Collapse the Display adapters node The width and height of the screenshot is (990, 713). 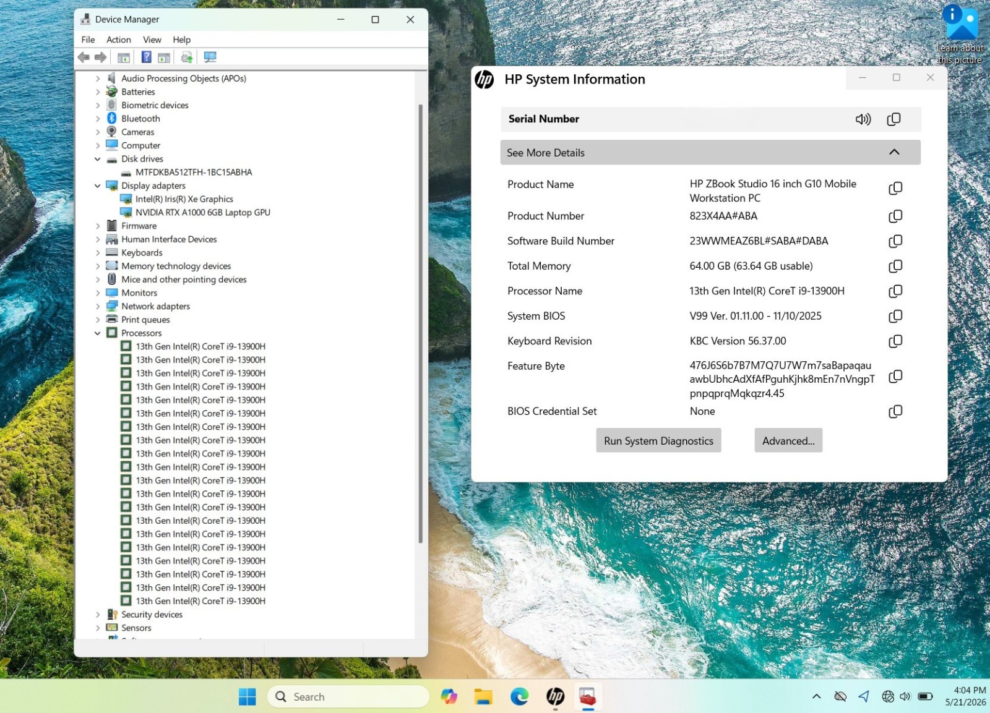pyautogui.click(x=97, y=186)
